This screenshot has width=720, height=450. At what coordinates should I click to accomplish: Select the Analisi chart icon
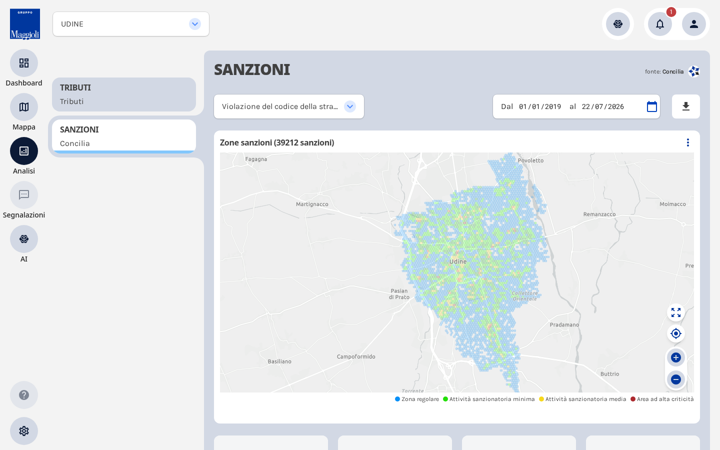tap(24, 151)
